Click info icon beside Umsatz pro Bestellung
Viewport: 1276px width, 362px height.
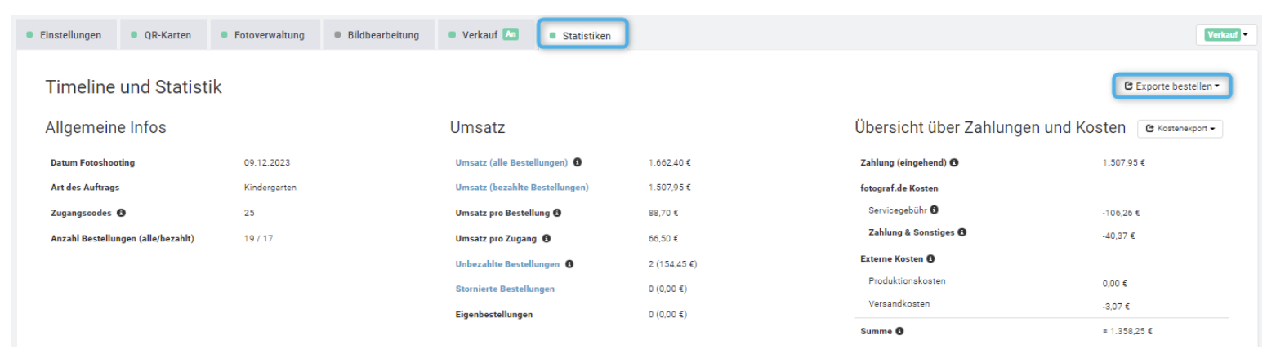(x=557, y=213)
